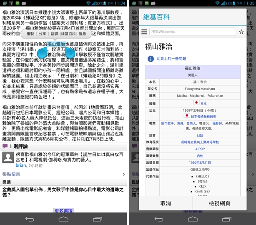
Task: Open the 攝影師 occupation link
Action: (x=217, y=123)
